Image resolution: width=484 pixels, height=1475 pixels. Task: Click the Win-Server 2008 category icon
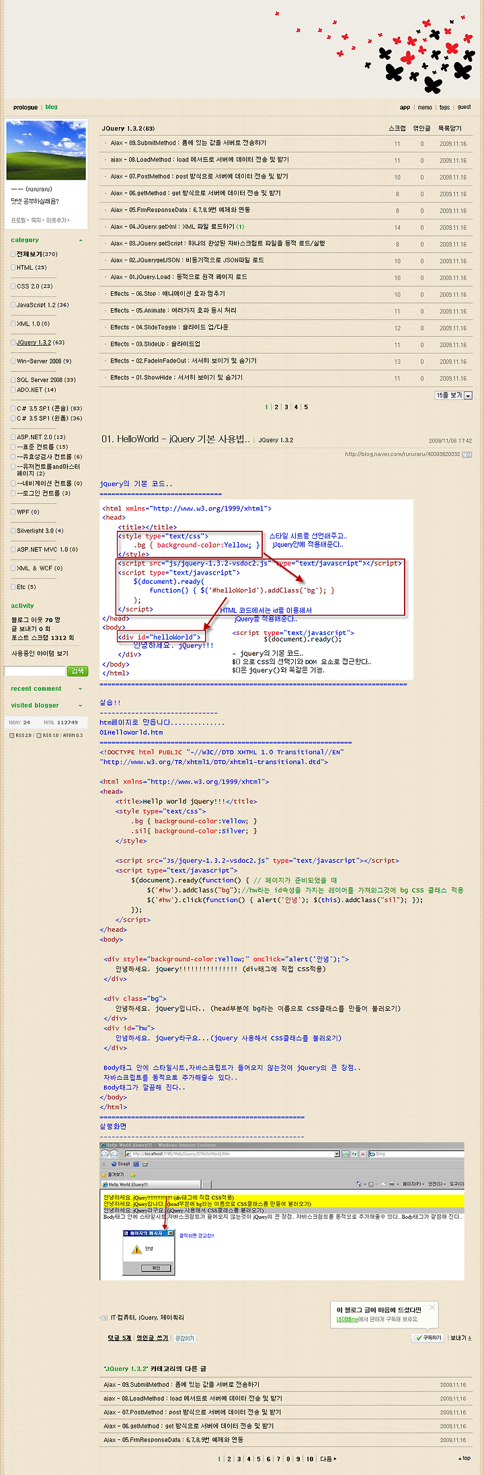[13, 361]
